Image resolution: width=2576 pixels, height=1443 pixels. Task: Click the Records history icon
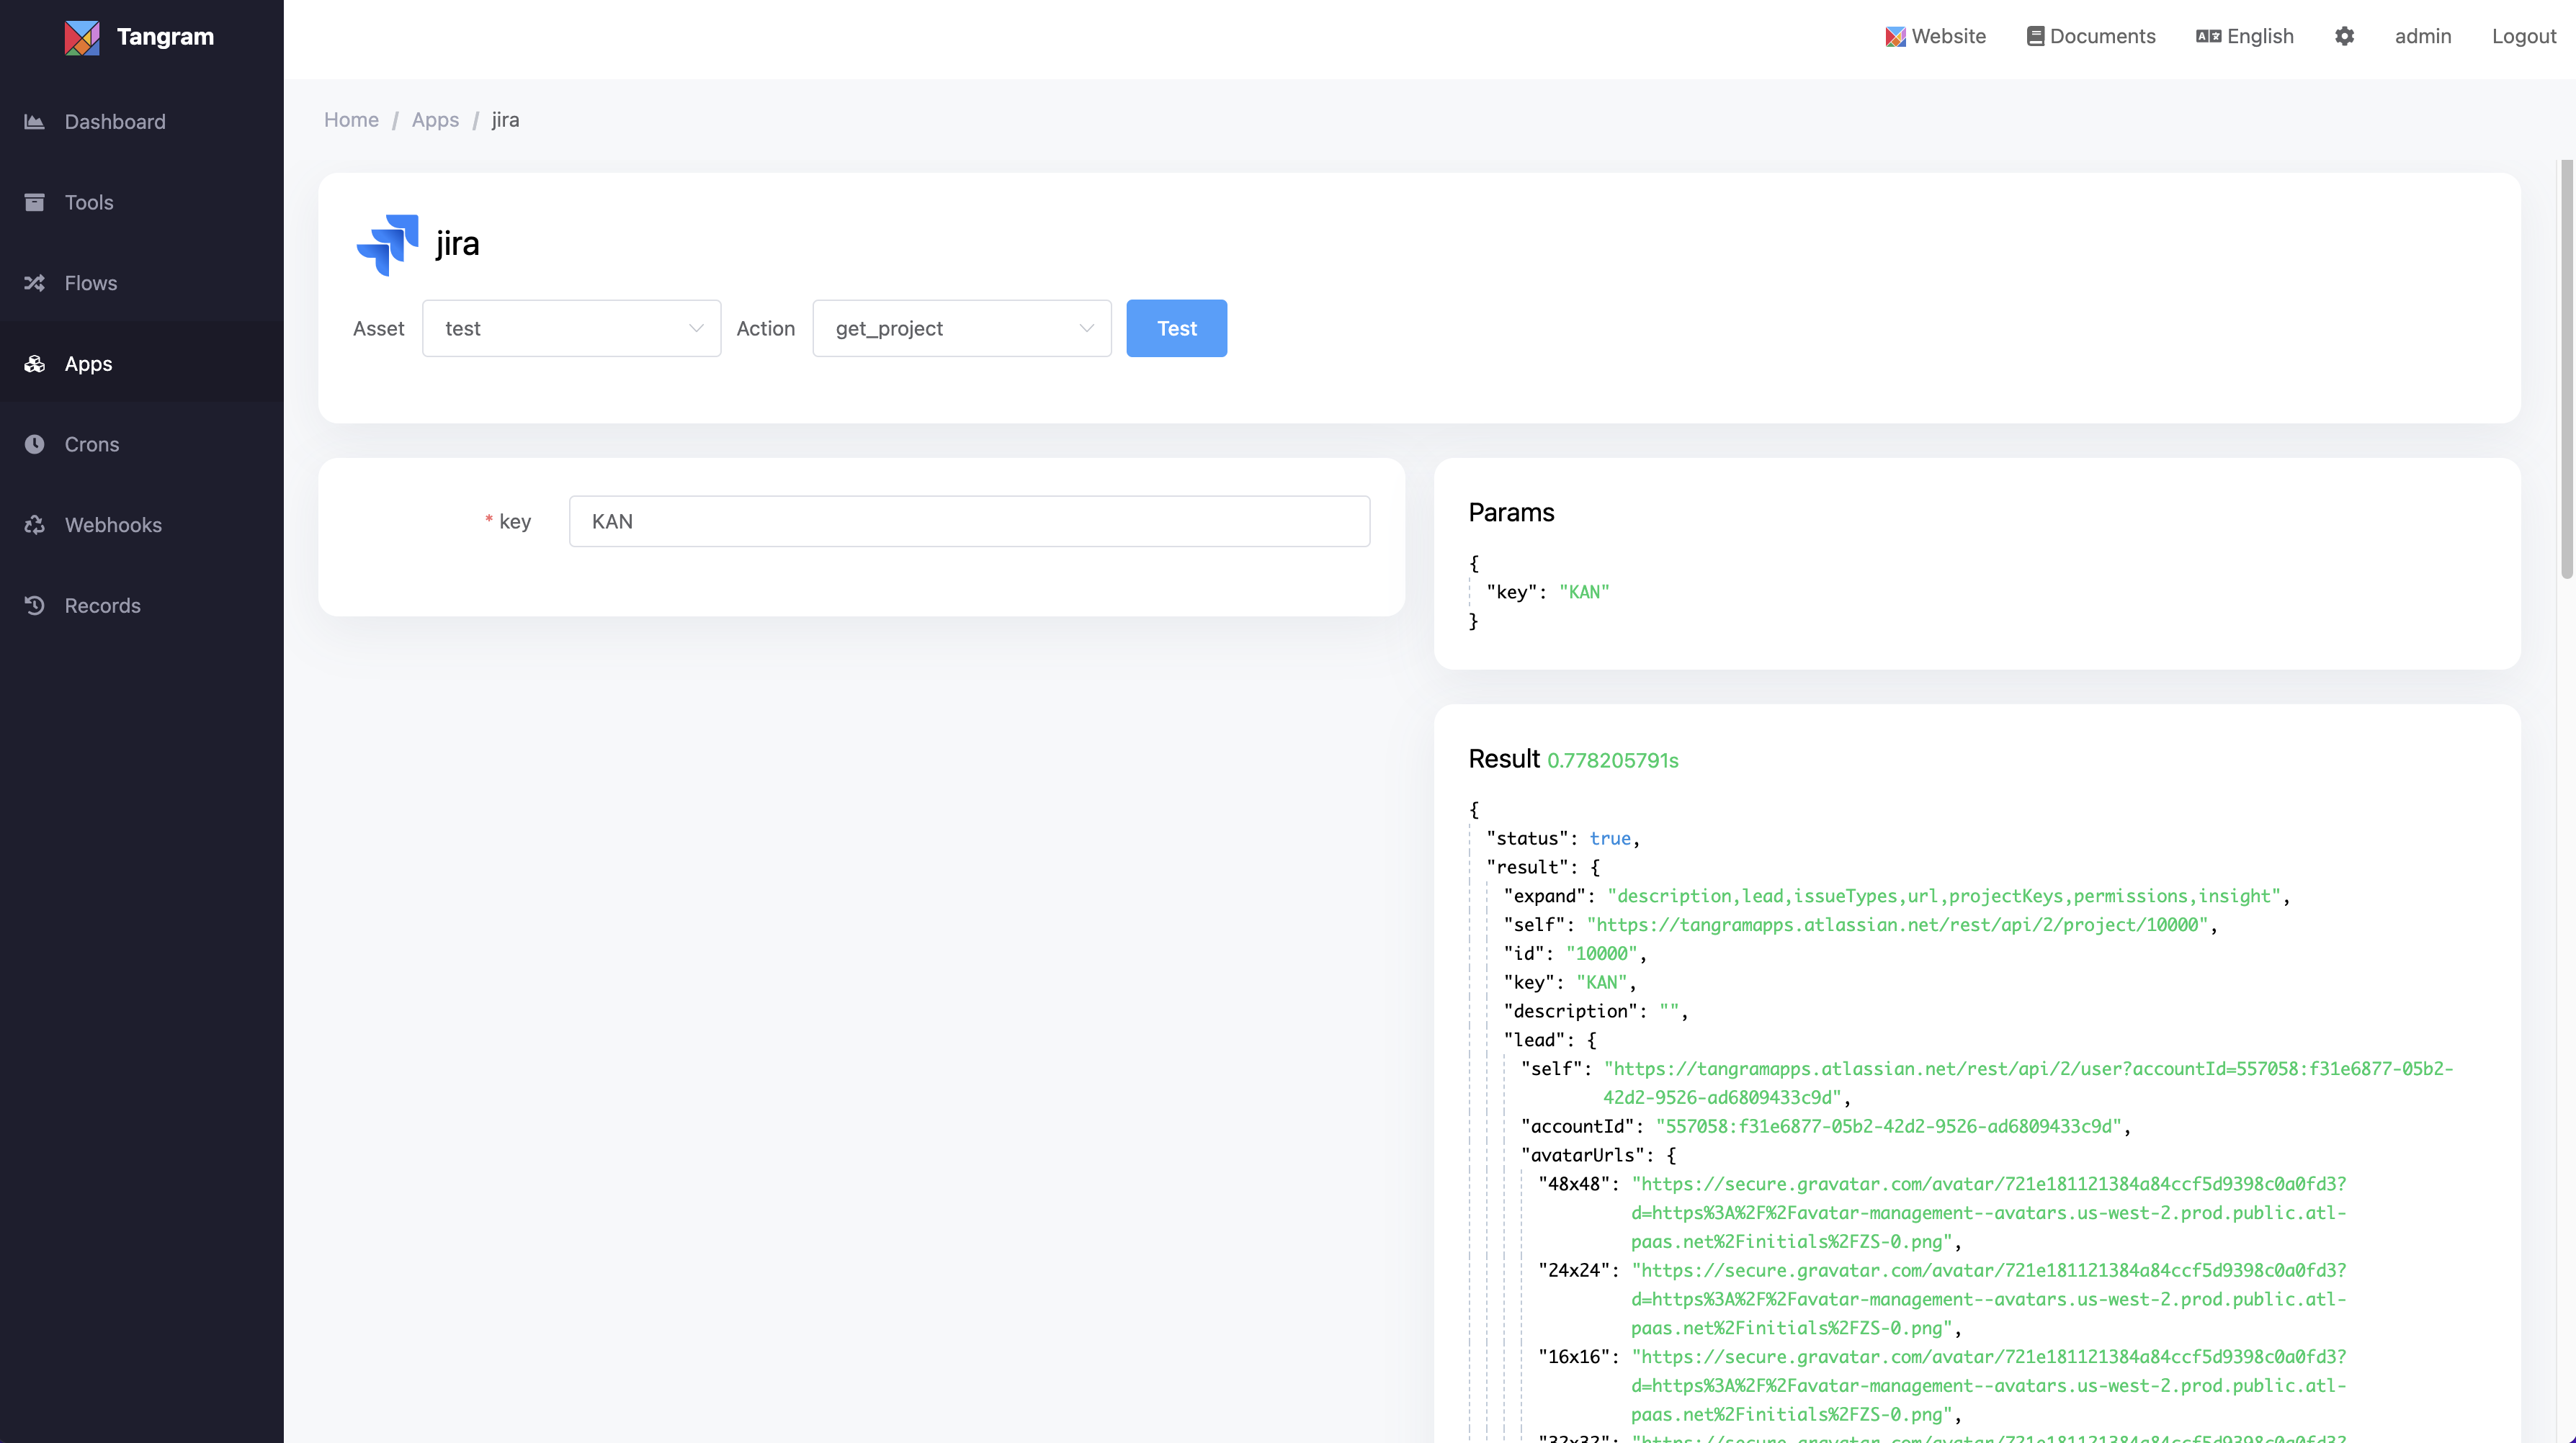click(35, 606)
